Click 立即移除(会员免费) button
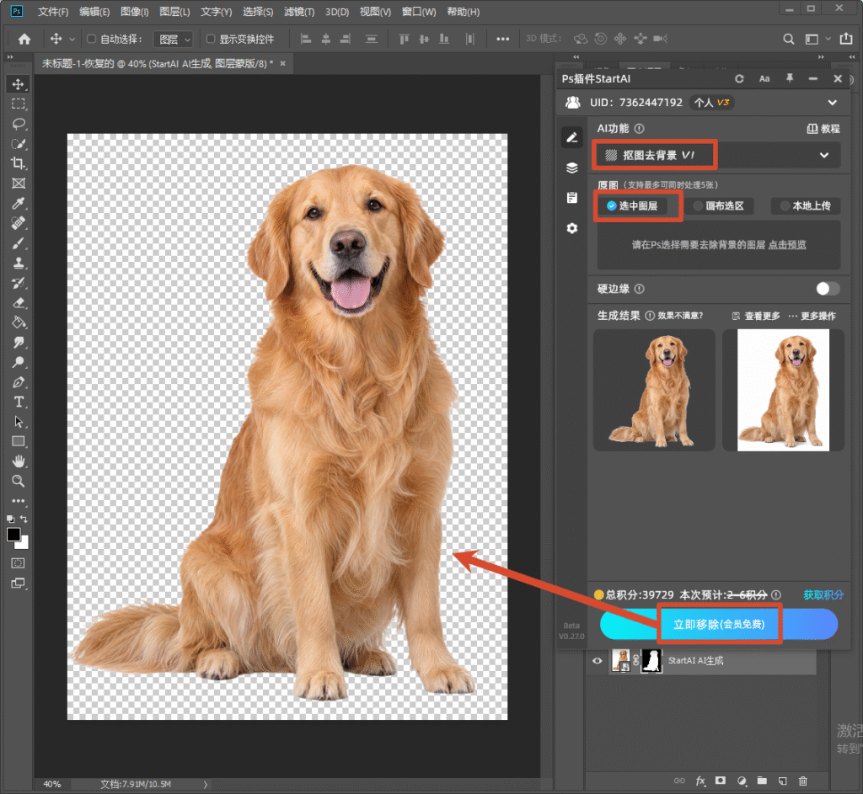Screen dimensions: 863x794 [719, 625]
